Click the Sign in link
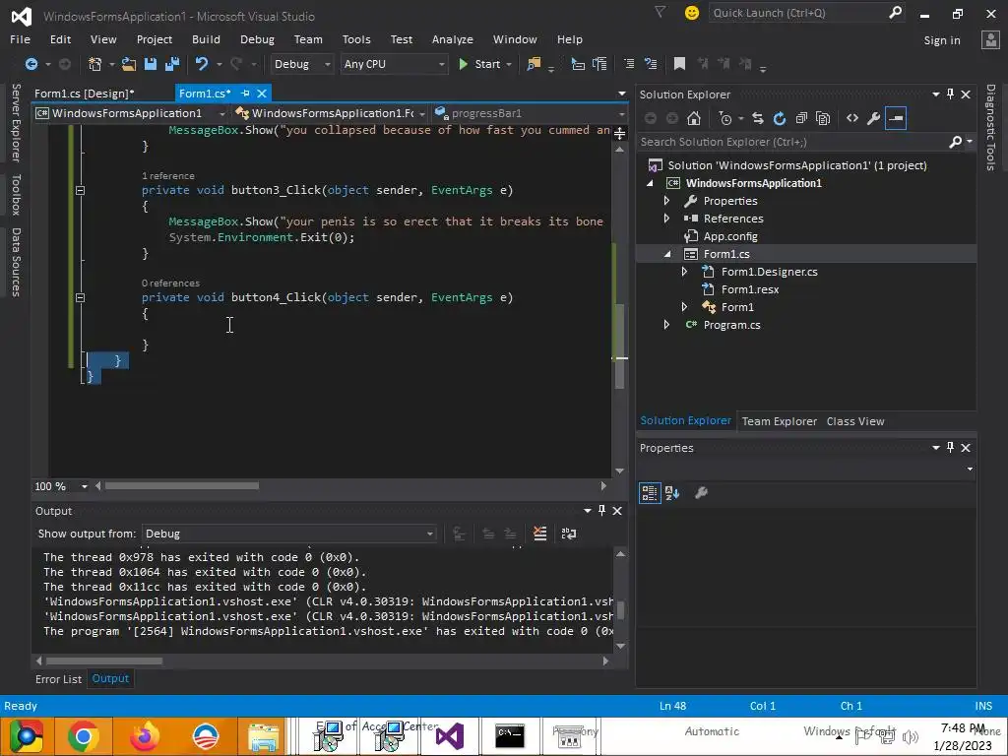This screenshot has width=1008, height=756. coord(942,39)
